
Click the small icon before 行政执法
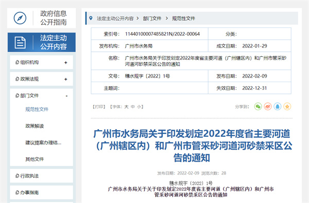17,176
